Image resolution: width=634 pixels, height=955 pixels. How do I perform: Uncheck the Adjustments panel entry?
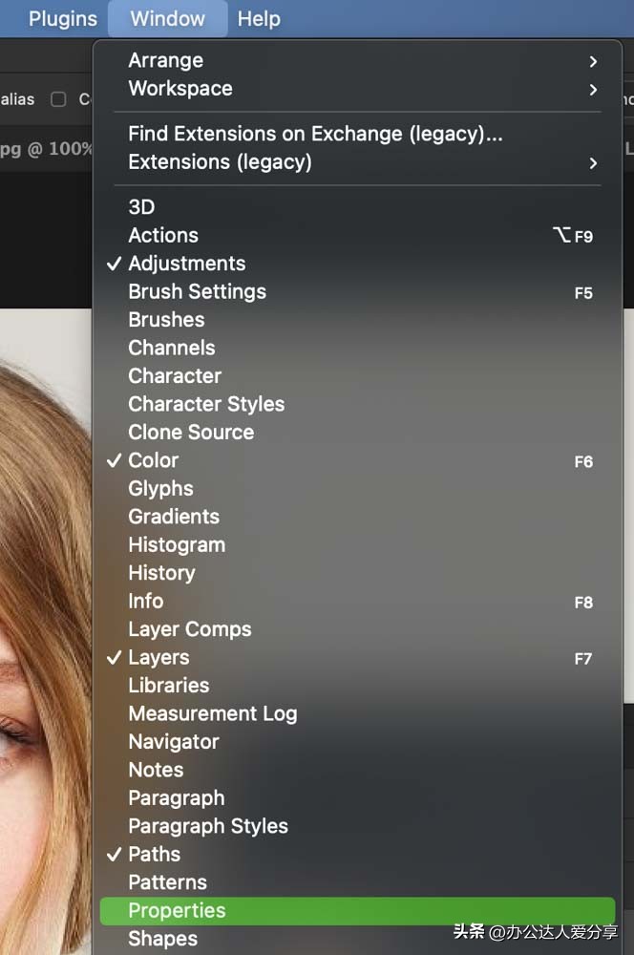[x=357, y=264]
